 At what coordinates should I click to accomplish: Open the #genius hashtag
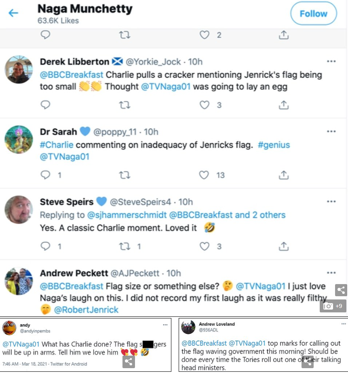click(x=274, y=145)
